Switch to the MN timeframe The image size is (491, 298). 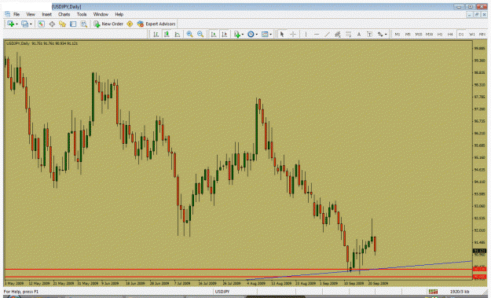tap(482, 35)
